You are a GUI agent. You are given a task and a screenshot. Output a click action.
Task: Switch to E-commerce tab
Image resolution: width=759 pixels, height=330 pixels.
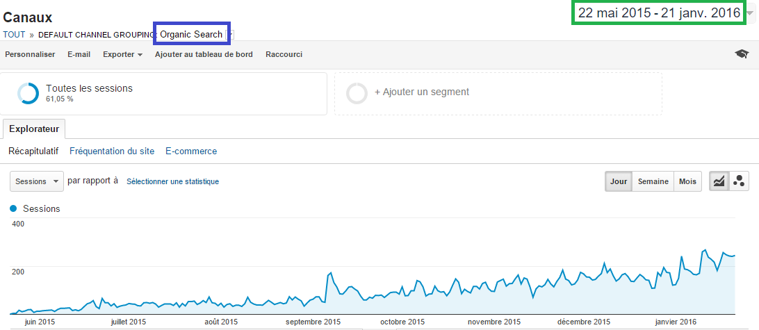tap(191, 151)
